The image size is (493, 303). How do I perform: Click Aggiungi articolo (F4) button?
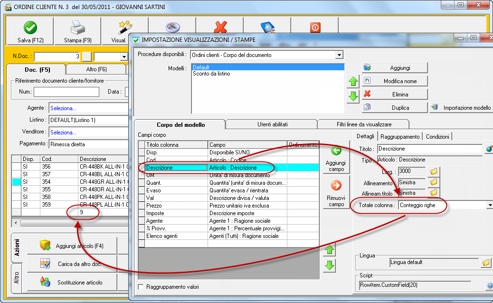[x=72, y=246]
